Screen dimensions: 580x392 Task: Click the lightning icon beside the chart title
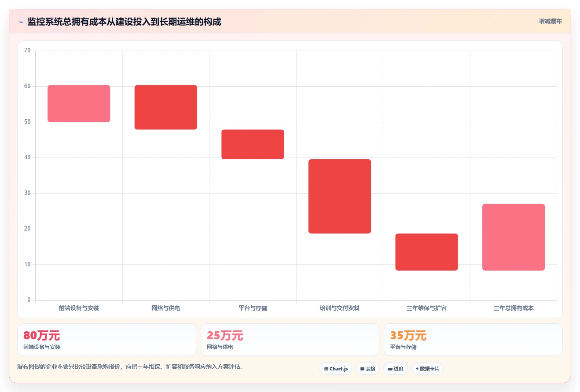point(21,22)
